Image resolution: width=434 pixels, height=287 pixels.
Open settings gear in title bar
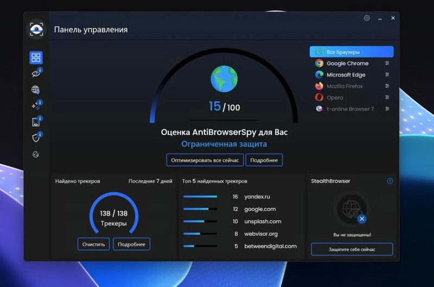pos(367,18)
